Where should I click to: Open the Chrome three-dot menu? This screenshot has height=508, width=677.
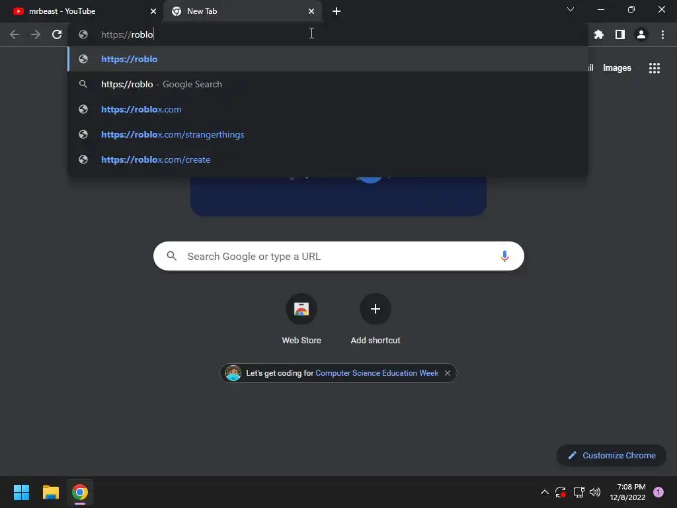coord(662,34)
